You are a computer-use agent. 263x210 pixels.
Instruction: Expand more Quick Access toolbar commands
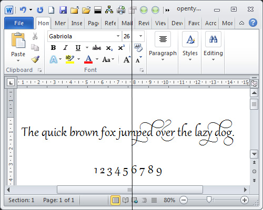(167, 10)
